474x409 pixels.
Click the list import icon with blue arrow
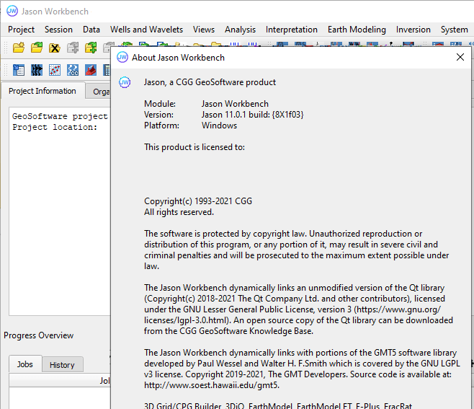coord(19,70)
